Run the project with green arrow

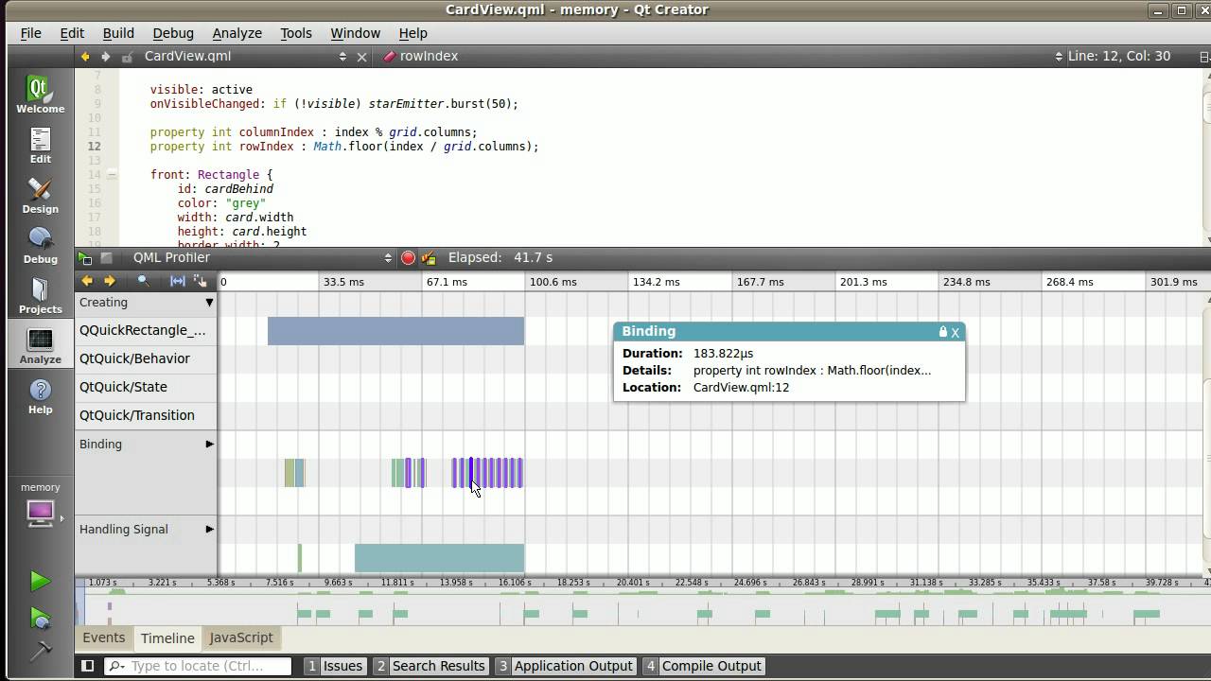tap(40, 581)
